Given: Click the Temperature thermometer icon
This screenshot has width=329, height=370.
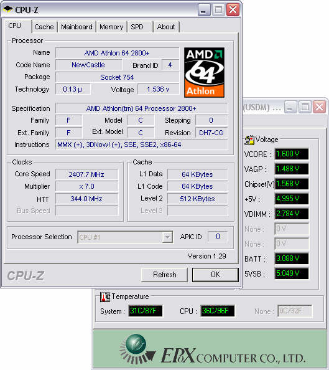Looking at the screenshot, I should 105,297.
